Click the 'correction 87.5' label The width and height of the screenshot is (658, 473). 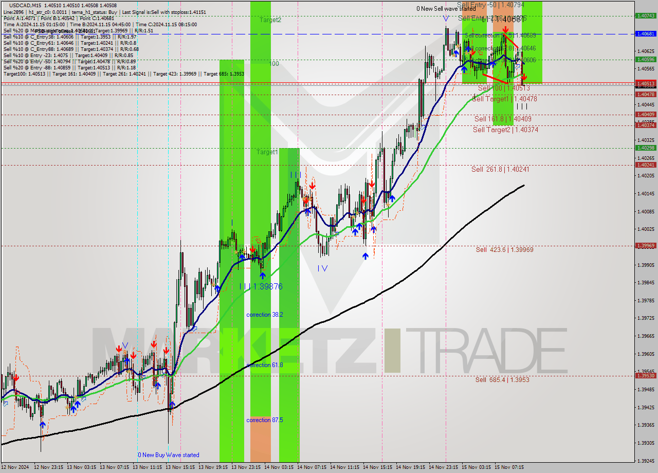click(265, 420)
